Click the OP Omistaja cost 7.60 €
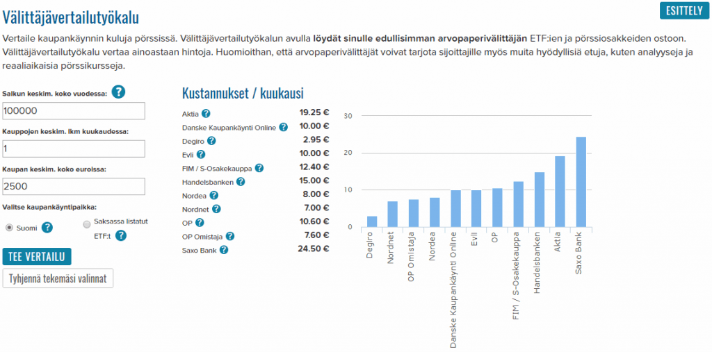 point(316,235)
